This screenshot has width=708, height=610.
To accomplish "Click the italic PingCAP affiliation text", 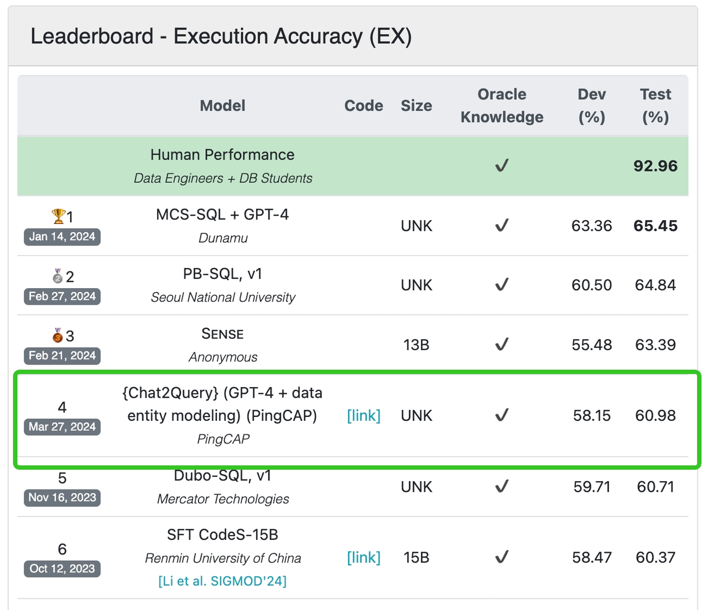I will [223, 439].
